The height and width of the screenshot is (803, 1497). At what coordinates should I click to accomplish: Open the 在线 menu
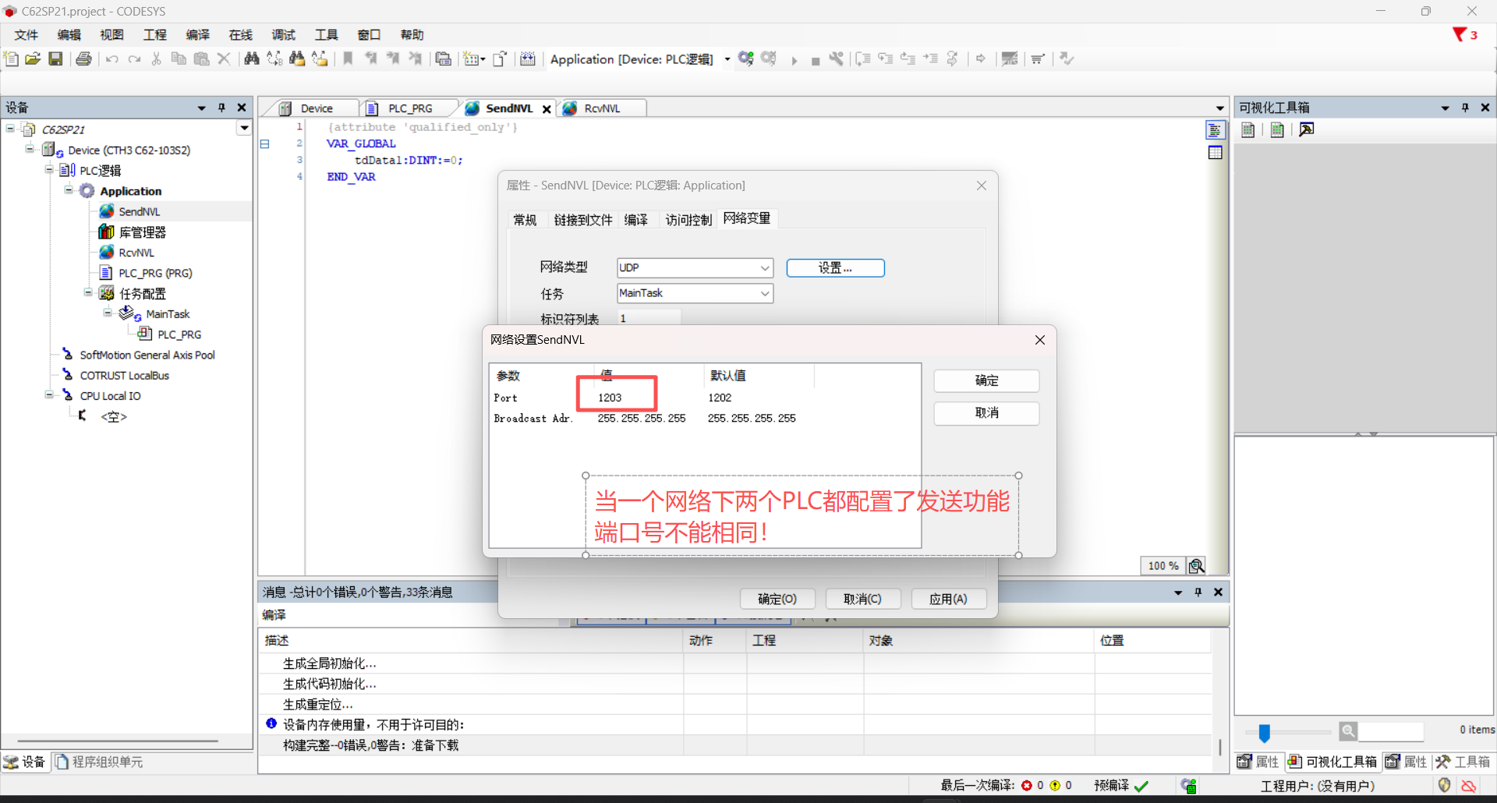click(241, 35)
